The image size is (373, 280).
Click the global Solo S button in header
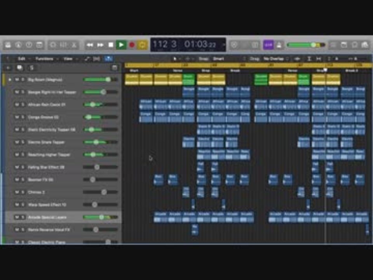pyautogui.click(x=31, y=68)
